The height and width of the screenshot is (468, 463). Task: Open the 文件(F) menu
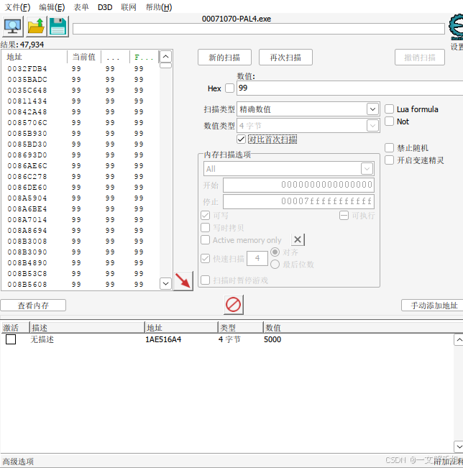(x=17, y=7)
